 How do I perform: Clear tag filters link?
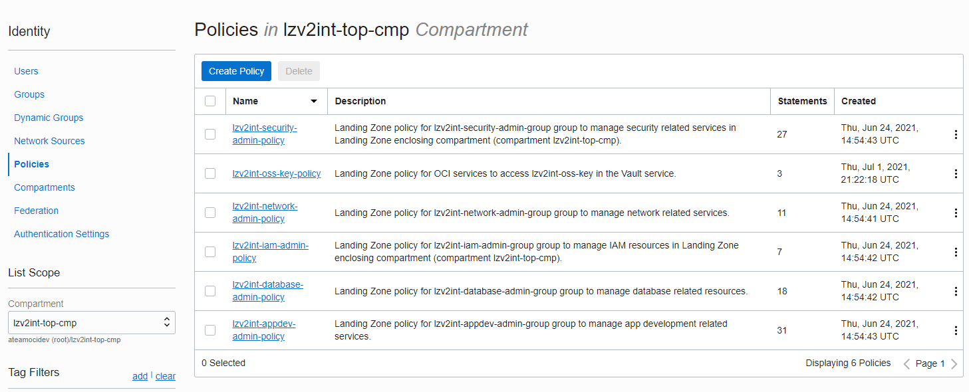166,376
